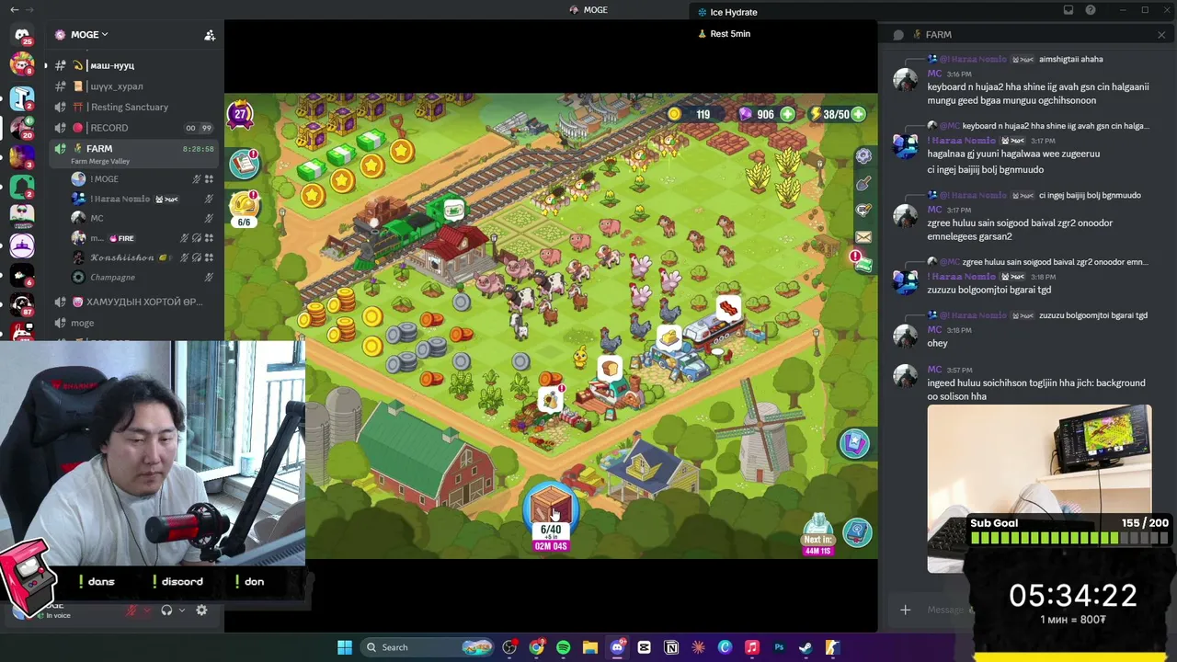Add attachment with plus button in chat
Viewport: 1177px width, 662px height.
[905, 610]
